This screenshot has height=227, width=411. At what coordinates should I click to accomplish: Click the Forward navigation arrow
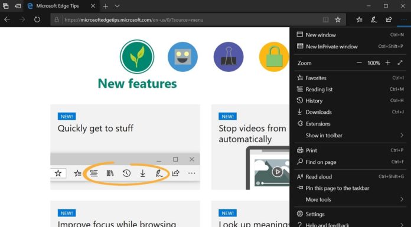coord(22,19)
